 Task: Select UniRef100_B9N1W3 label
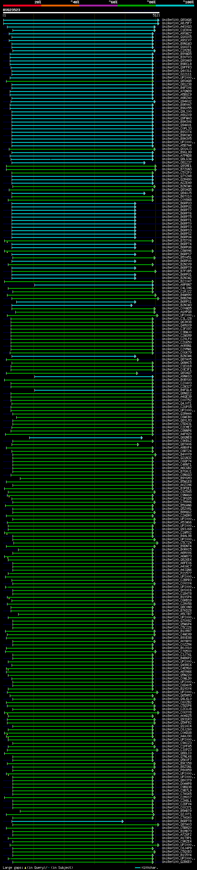[x=176, y=44]
